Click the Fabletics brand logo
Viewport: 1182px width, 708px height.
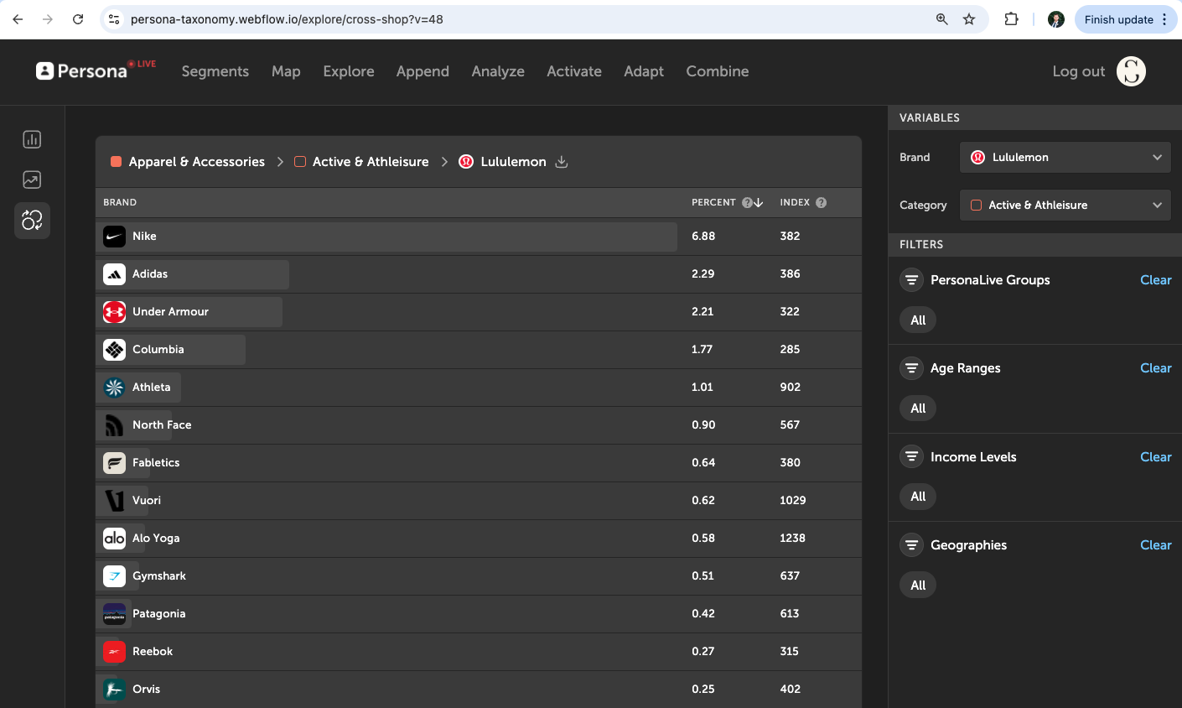[115, 463]
